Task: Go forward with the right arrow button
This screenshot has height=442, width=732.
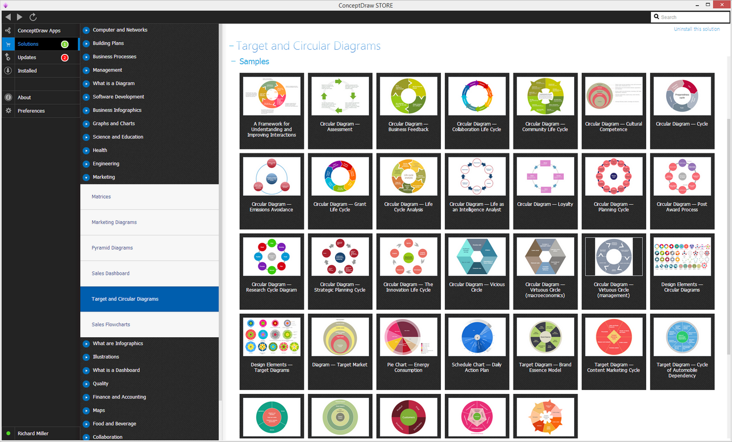Action: click(20, 17)
